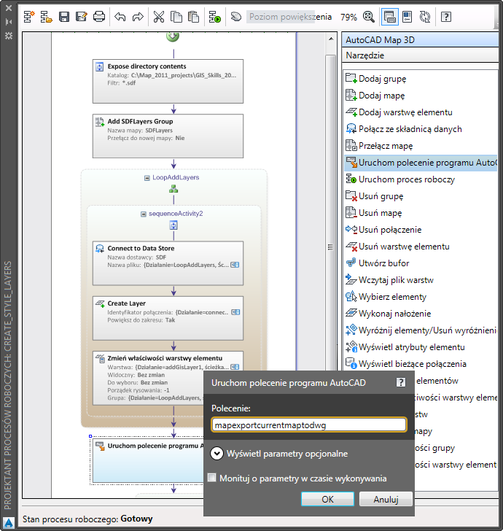This screenshot has width=503, height=531.
Task: Click the LoopAddLayers green loop icon
Action: pos(173,189)
